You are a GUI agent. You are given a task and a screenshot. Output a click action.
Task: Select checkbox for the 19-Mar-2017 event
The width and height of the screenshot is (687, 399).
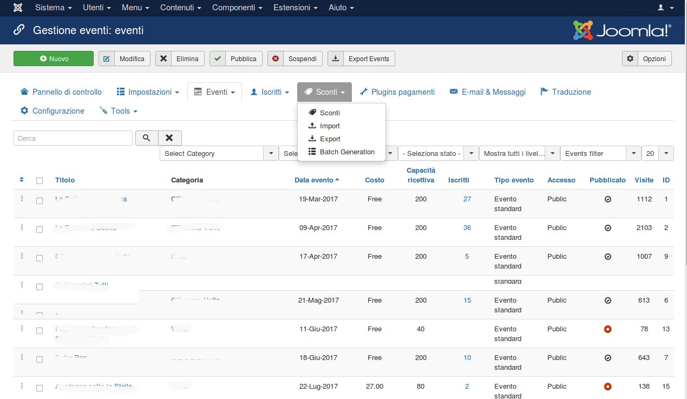click(x=40, y=200)
